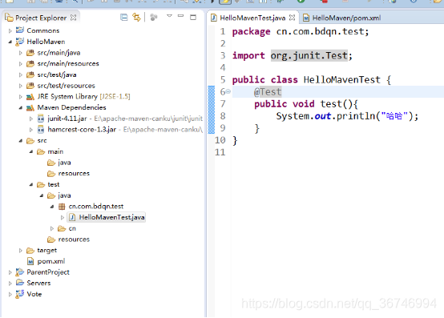The height and width of the screenshot is (318, 444).
Task: Select the HelloMavenTest.java editor tab
Action: click(252, 18)
